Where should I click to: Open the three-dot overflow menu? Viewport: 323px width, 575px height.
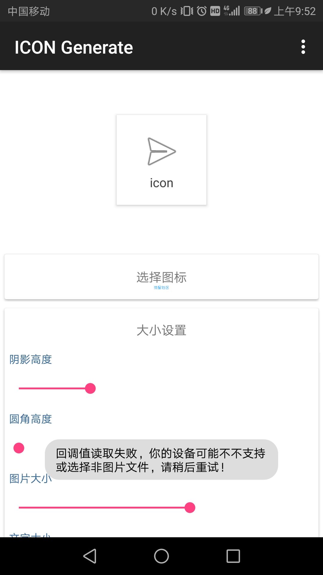[303, 47]
